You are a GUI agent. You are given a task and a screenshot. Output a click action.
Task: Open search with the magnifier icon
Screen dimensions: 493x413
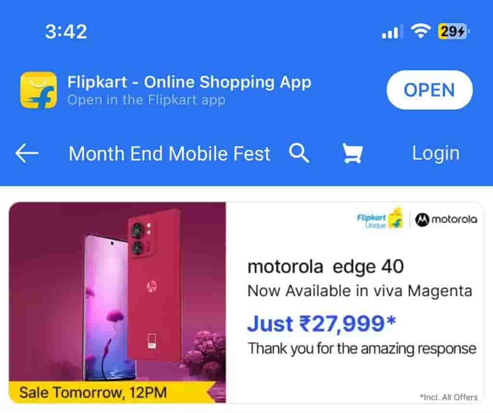[299, 153]
